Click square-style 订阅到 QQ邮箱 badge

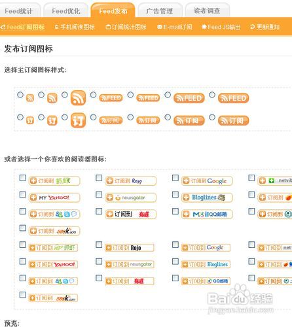point(206,281)
